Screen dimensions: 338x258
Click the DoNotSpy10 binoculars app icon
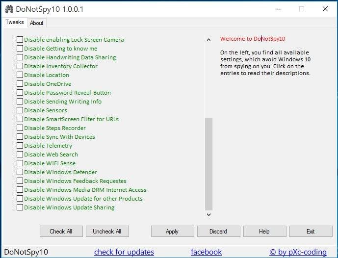pos(9,9)
